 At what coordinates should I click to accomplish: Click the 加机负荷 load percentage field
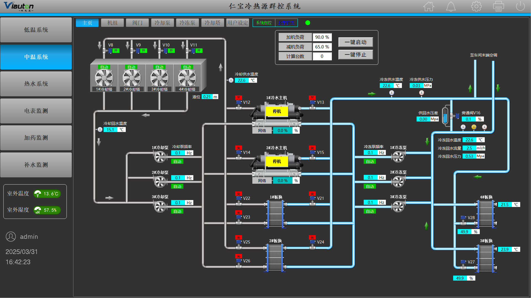[322, 37]
